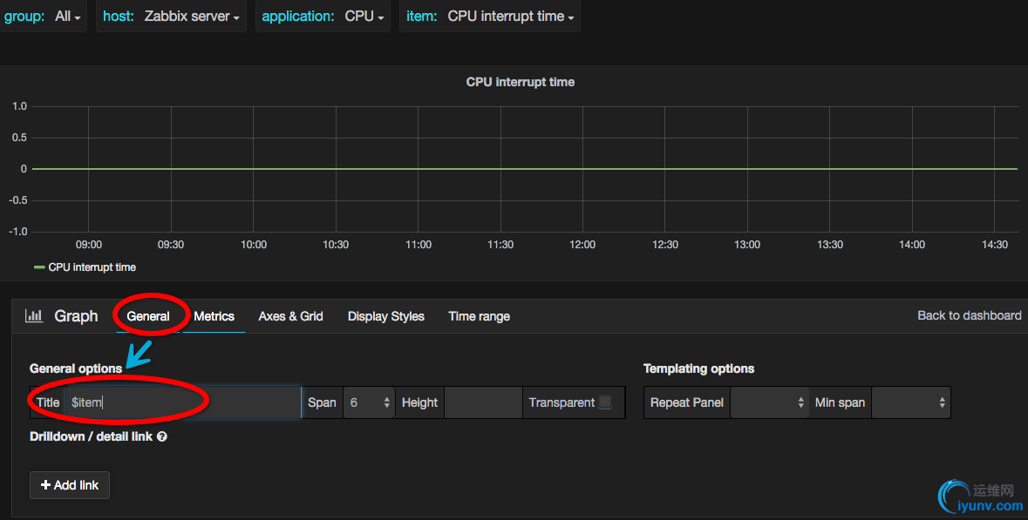Click the Templating options heading
The width and height of the screenshot is (1028, 520).
coord(699,368)
